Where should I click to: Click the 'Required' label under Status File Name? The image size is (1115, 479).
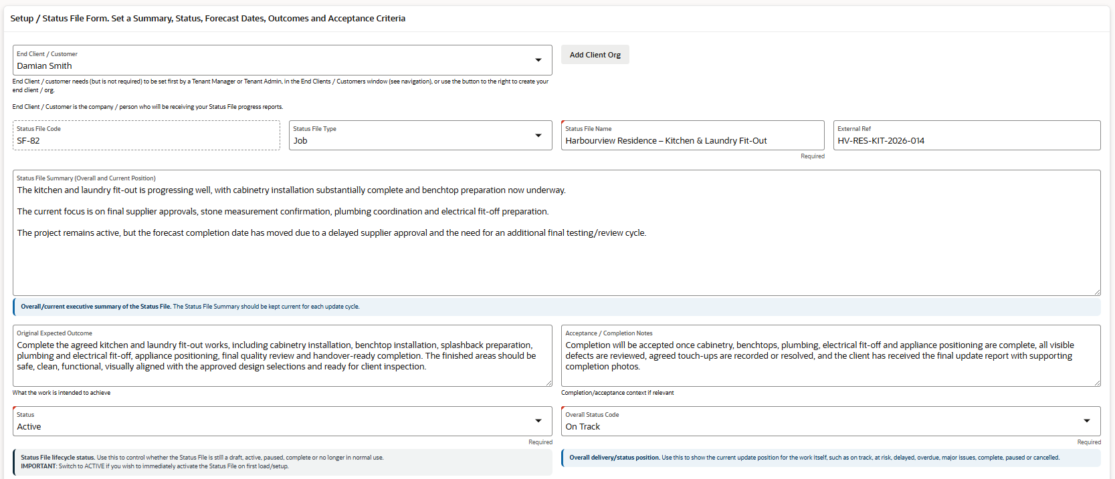[813, 156]
